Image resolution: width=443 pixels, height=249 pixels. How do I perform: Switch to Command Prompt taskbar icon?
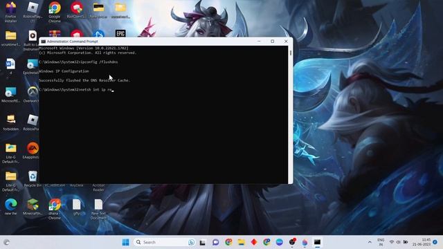coord(317,242)
